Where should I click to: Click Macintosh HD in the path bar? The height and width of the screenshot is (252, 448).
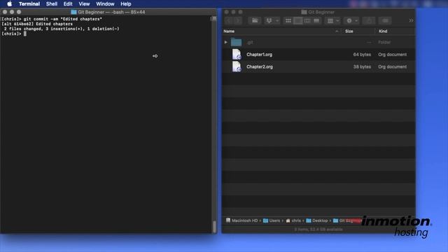pyautogui.click(x=242, y=220)
